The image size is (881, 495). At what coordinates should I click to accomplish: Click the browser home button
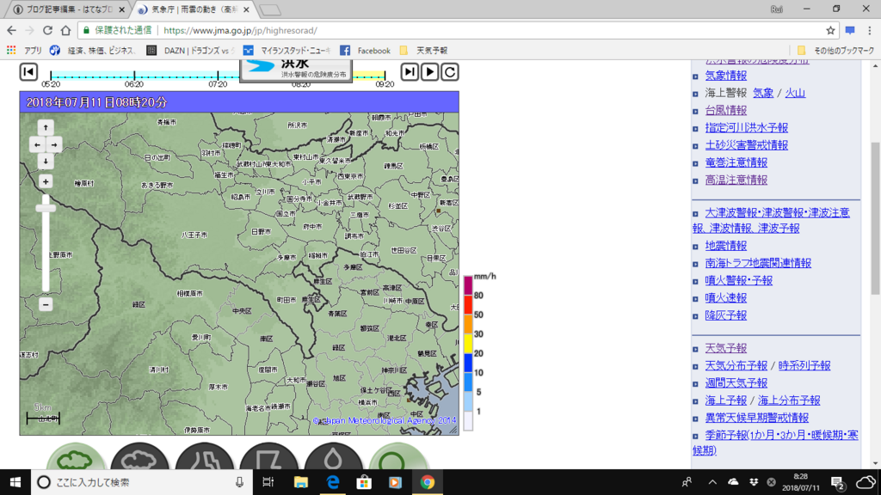coord(65,30)
